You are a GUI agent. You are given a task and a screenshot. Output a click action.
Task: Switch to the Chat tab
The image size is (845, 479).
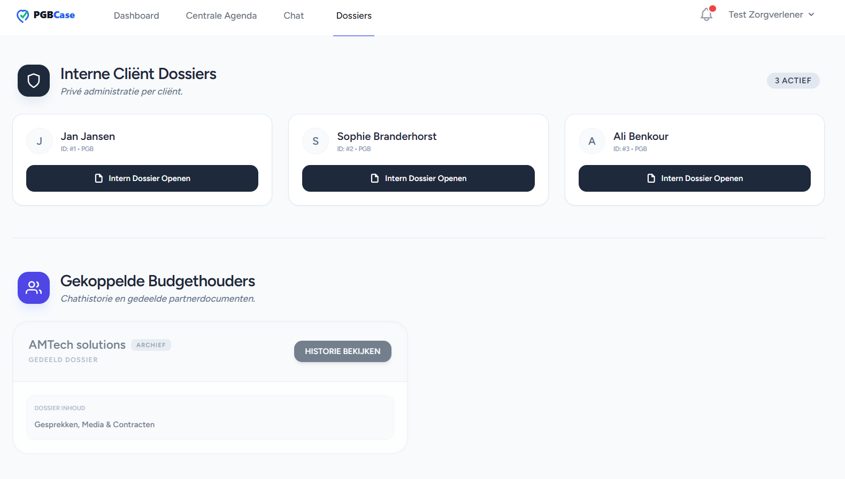[x=294, y=16]
